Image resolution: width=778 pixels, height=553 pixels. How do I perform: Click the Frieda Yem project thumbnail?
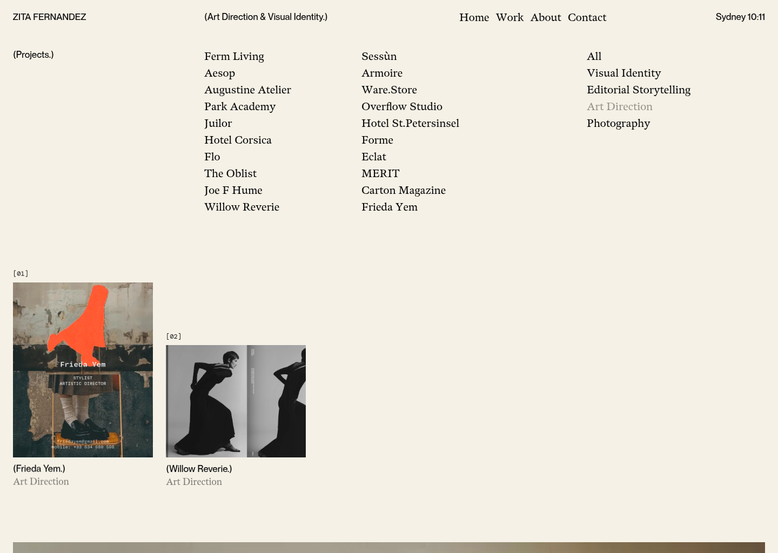83,369
